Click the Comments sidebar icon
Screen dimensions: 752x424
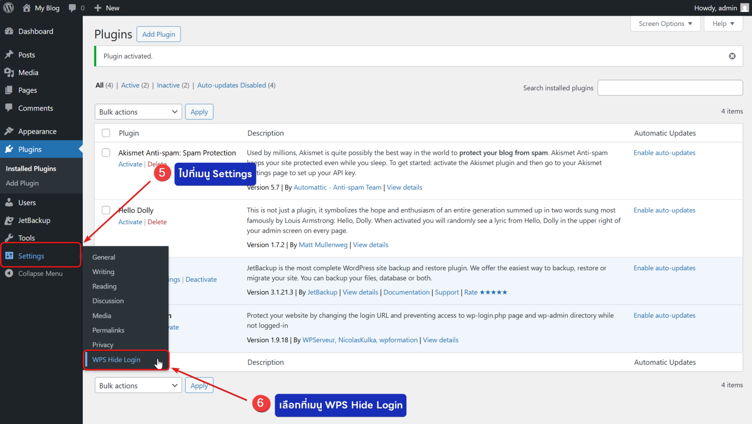[9, 108]
